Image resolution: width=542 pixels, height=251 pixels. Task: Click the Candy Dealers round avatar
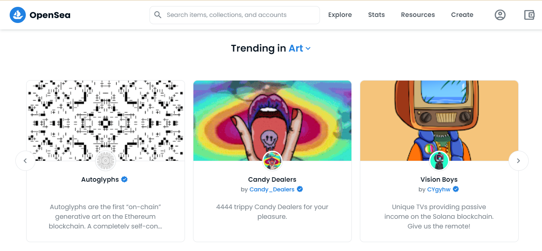[272, 161]
